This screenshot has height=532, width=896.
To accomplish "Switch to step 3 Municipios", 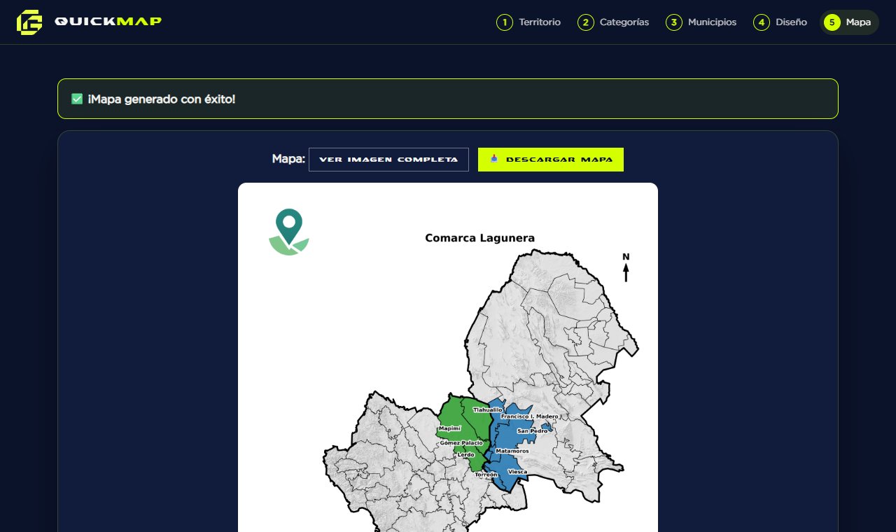I will pos(701,22).
